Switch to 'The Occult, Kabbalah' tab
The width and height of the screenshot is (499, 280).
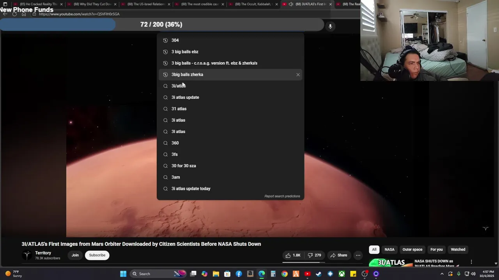tap(253, 4)
